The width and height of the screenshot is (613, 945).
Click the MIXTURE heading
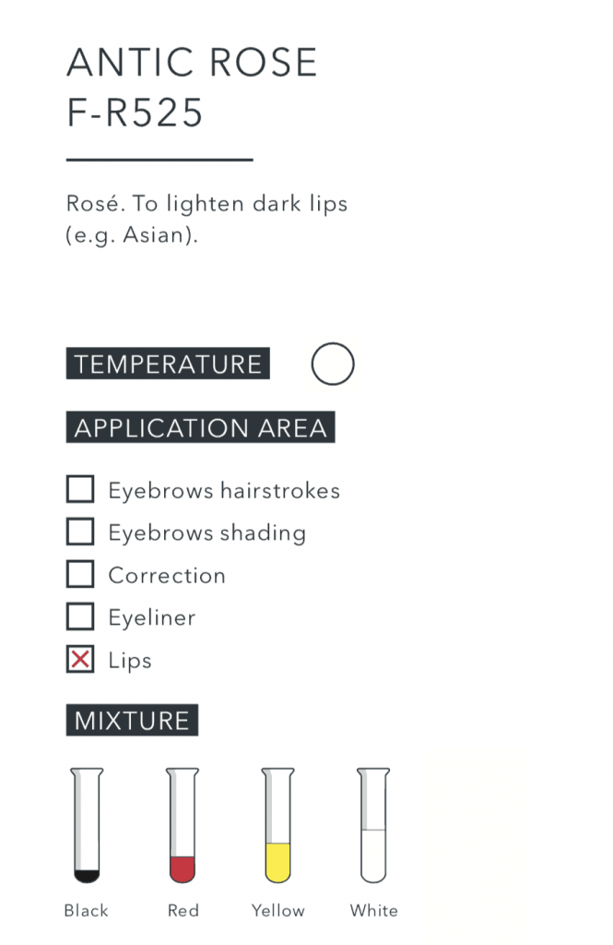pos(132,721)
